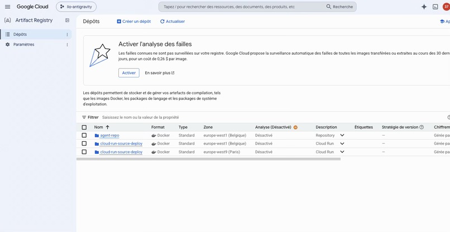This screenshot has height=232, width=450.
Task: Click the orange Analyse disabled status icon
Action: coord(295,127)
